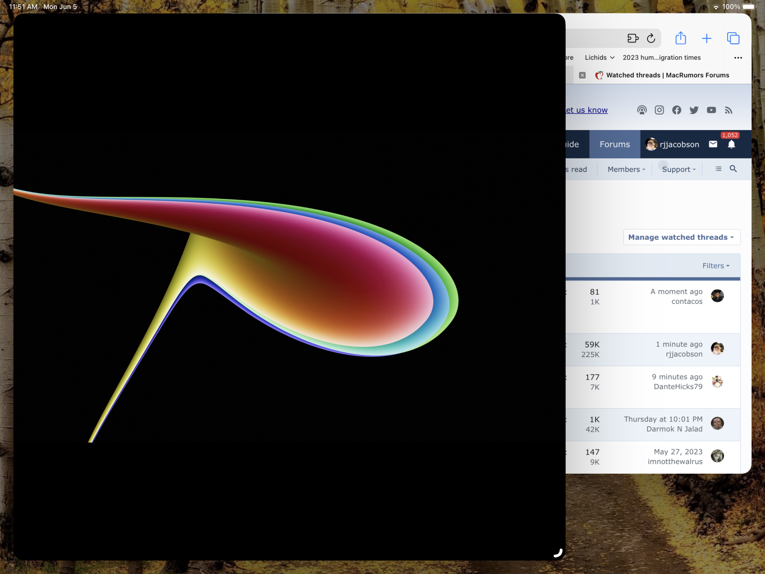Open the Darmok N Jalad user link
The width and height of the screenshot is (765, 574).
(x=674, y=429)
